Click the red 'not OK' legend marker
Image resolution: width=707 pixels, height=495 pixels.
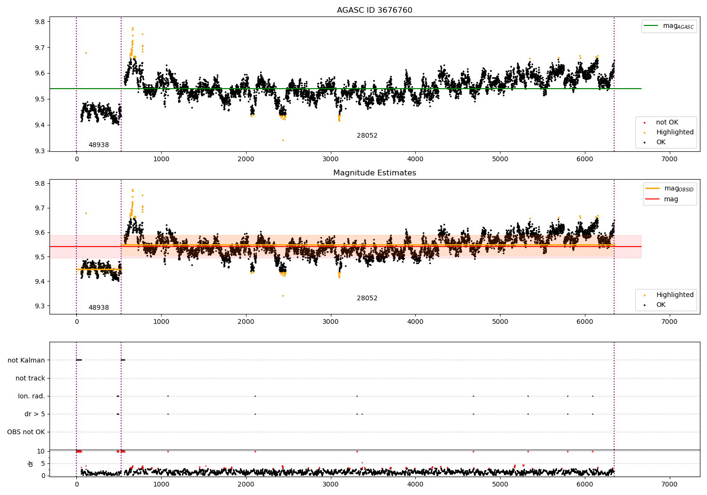644,123
